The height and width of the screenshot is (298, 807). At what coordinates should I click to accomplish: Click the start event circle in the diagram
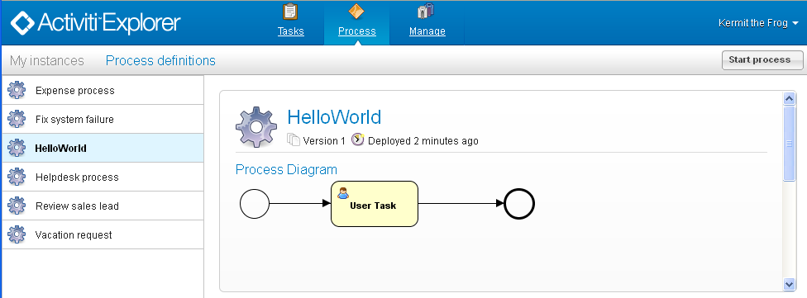coord(255,203)
